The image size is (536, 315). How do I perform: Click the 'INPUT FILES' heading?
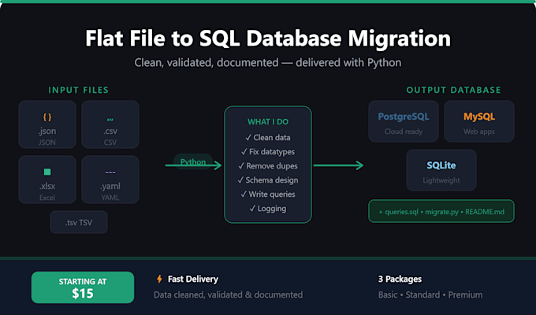point(78,90)
